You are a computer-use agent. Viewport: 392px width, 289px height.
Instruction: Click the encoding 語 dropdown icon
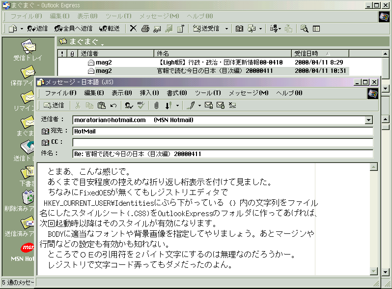click(275, 29)
